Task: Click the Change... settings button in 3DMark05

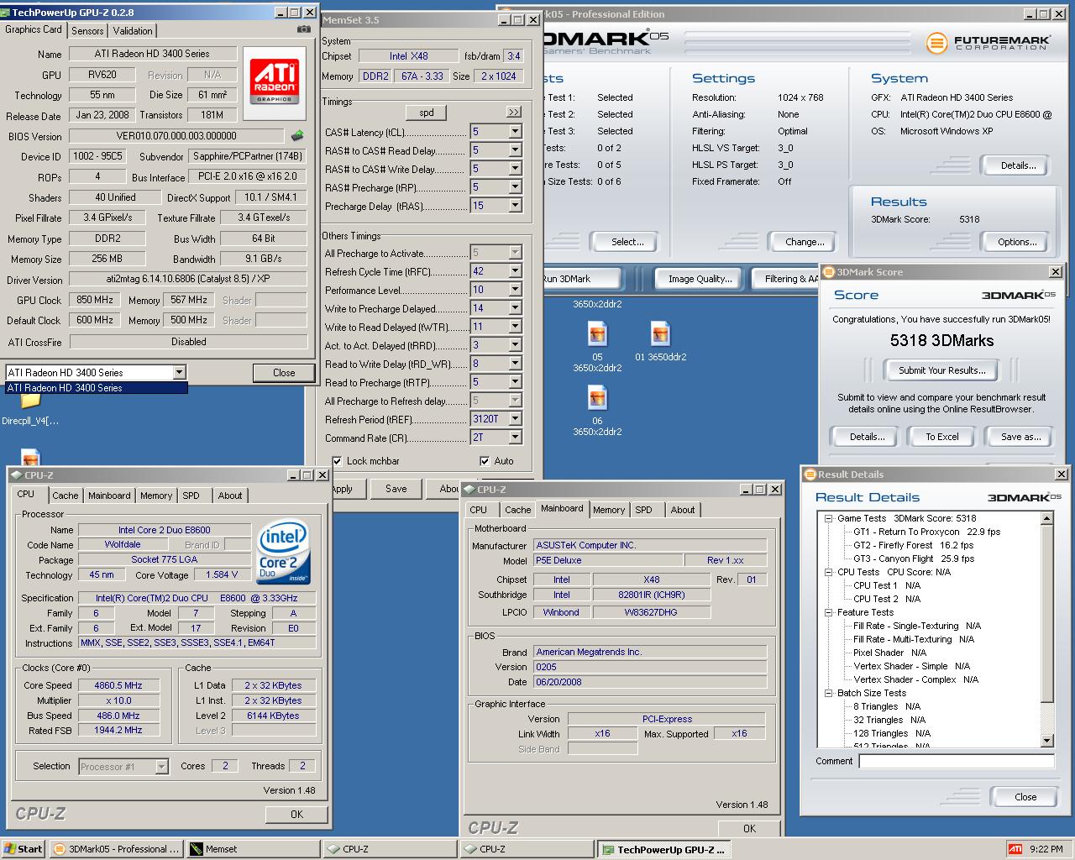Action: click(x=805, y=242)
